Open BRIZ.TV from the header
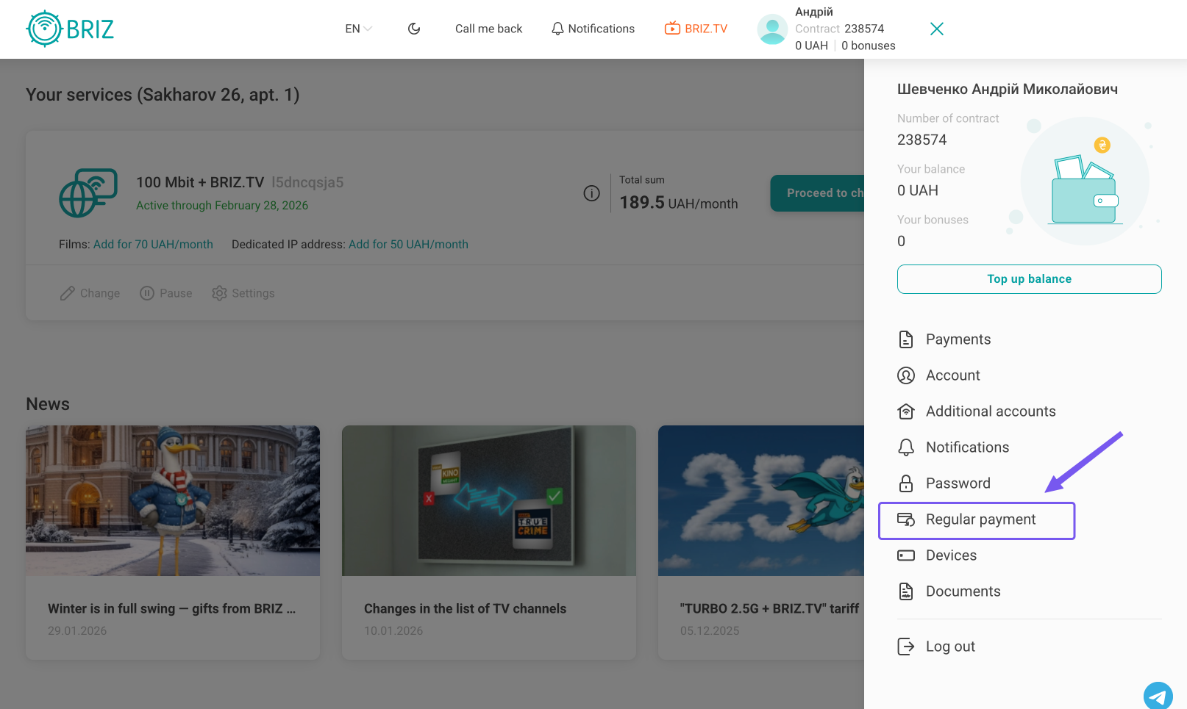 pos(696,29)
